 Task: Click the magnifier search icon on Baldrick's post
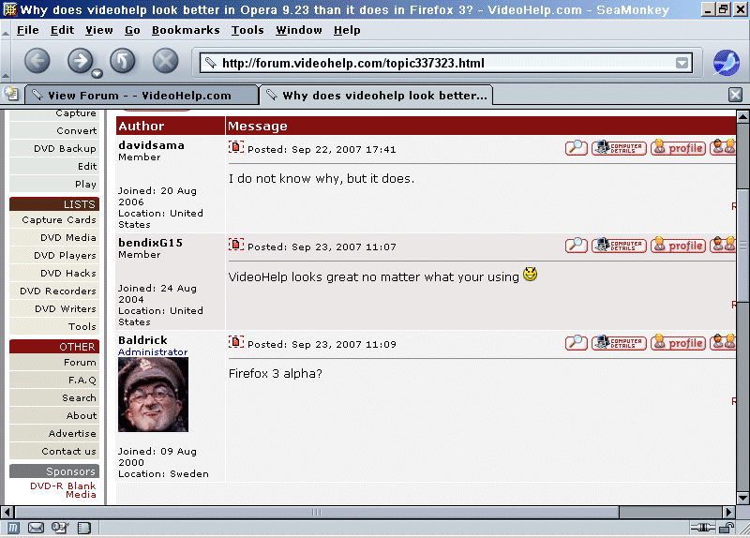point(576,343)
